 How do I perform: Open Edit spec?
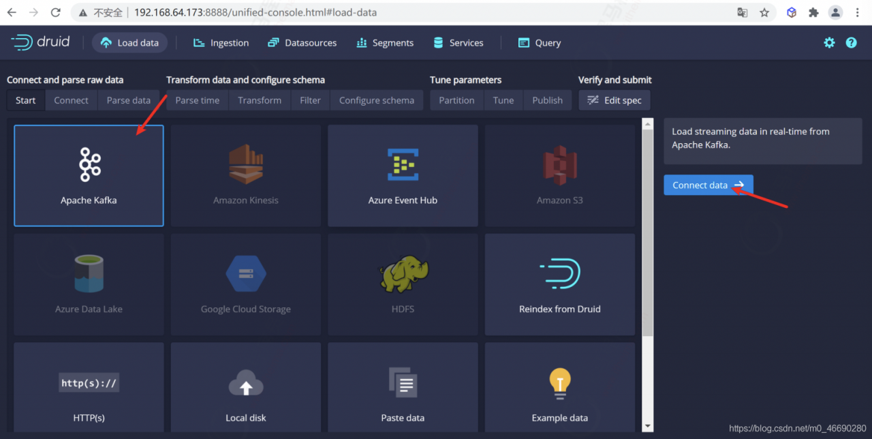[x=614, y=100]
